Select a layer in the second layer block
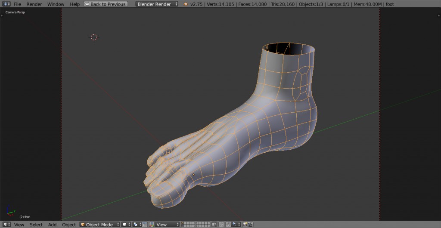 pos(203,225)
